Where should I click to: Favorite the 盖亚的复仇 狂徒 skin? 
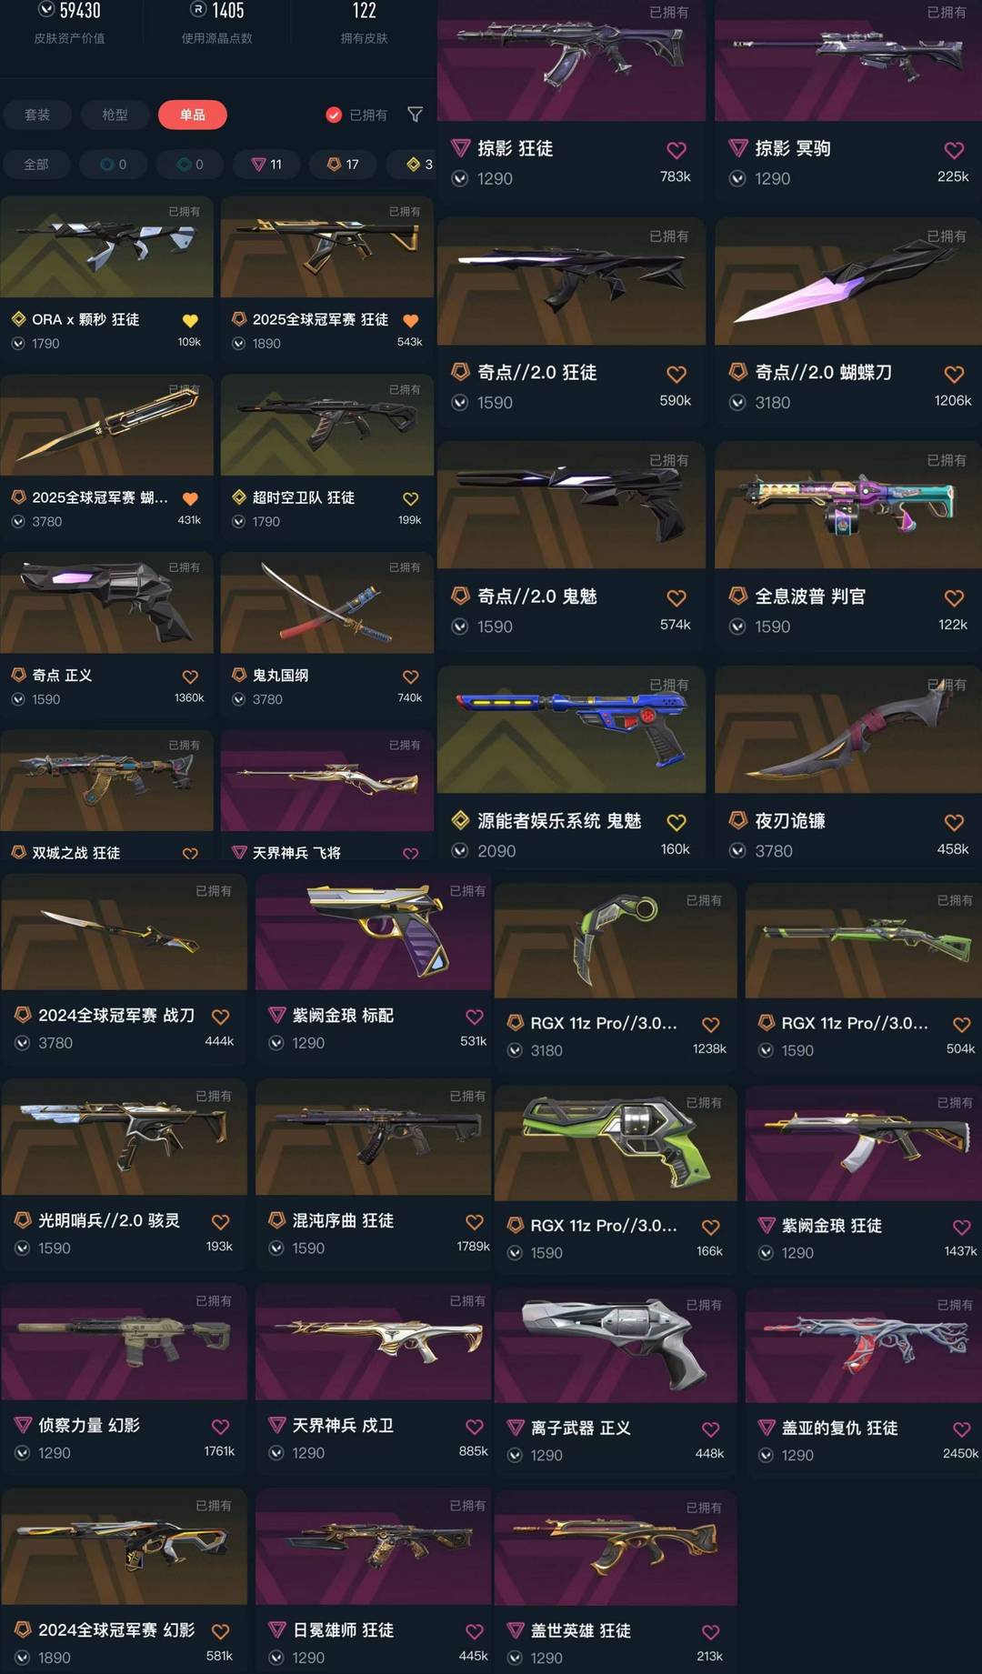[961, 1429]
